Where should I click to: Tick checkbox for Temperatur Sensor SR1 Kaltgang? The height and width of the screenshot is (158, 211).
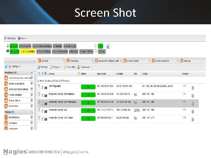tap(39, 94)
